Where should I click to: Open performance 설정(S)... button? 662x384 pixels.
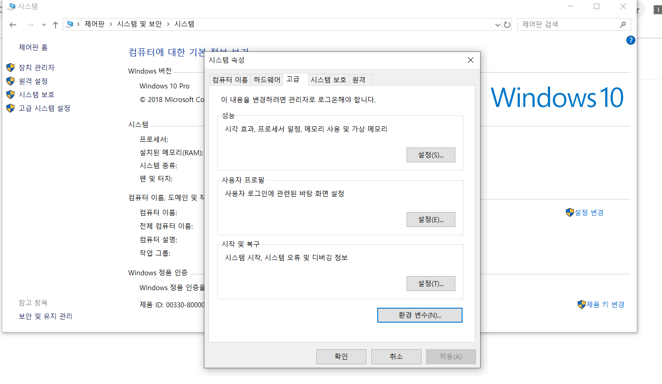click(x=431, y=155)
